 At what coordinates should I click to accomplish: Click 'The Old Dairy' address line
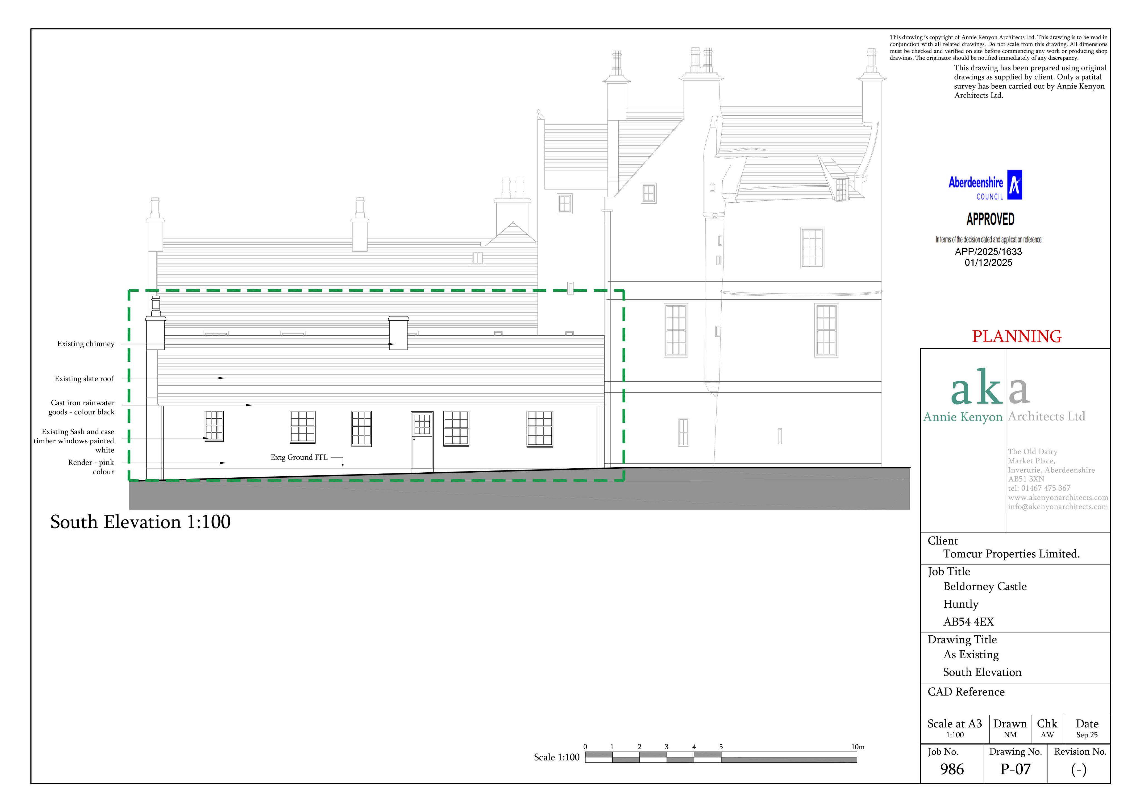(1033, 451)
